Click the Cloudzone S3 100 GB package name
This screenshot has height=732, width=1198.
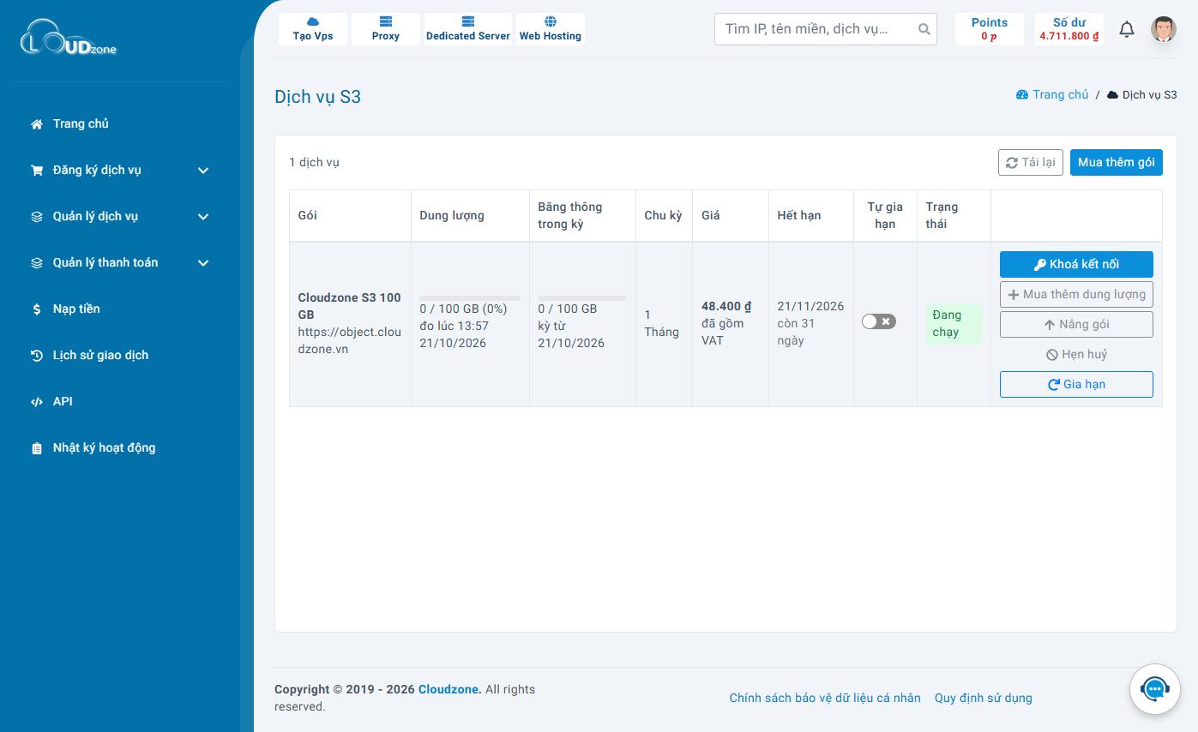350,306
